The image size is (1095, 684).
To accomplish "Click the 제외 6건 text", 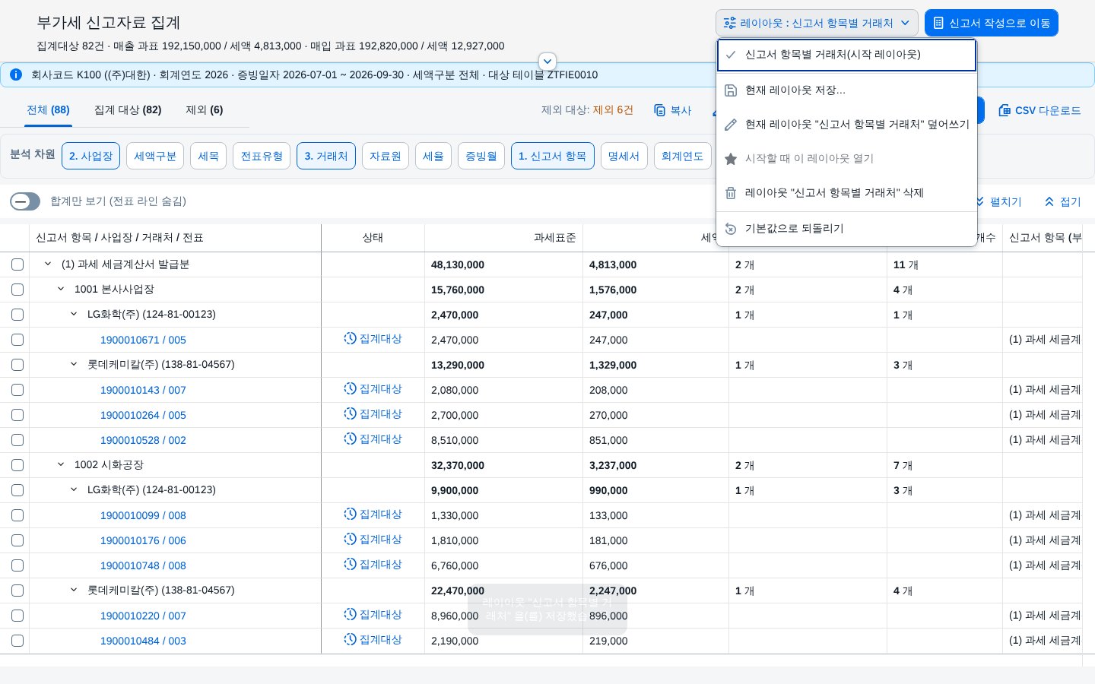I will (613, 110).
